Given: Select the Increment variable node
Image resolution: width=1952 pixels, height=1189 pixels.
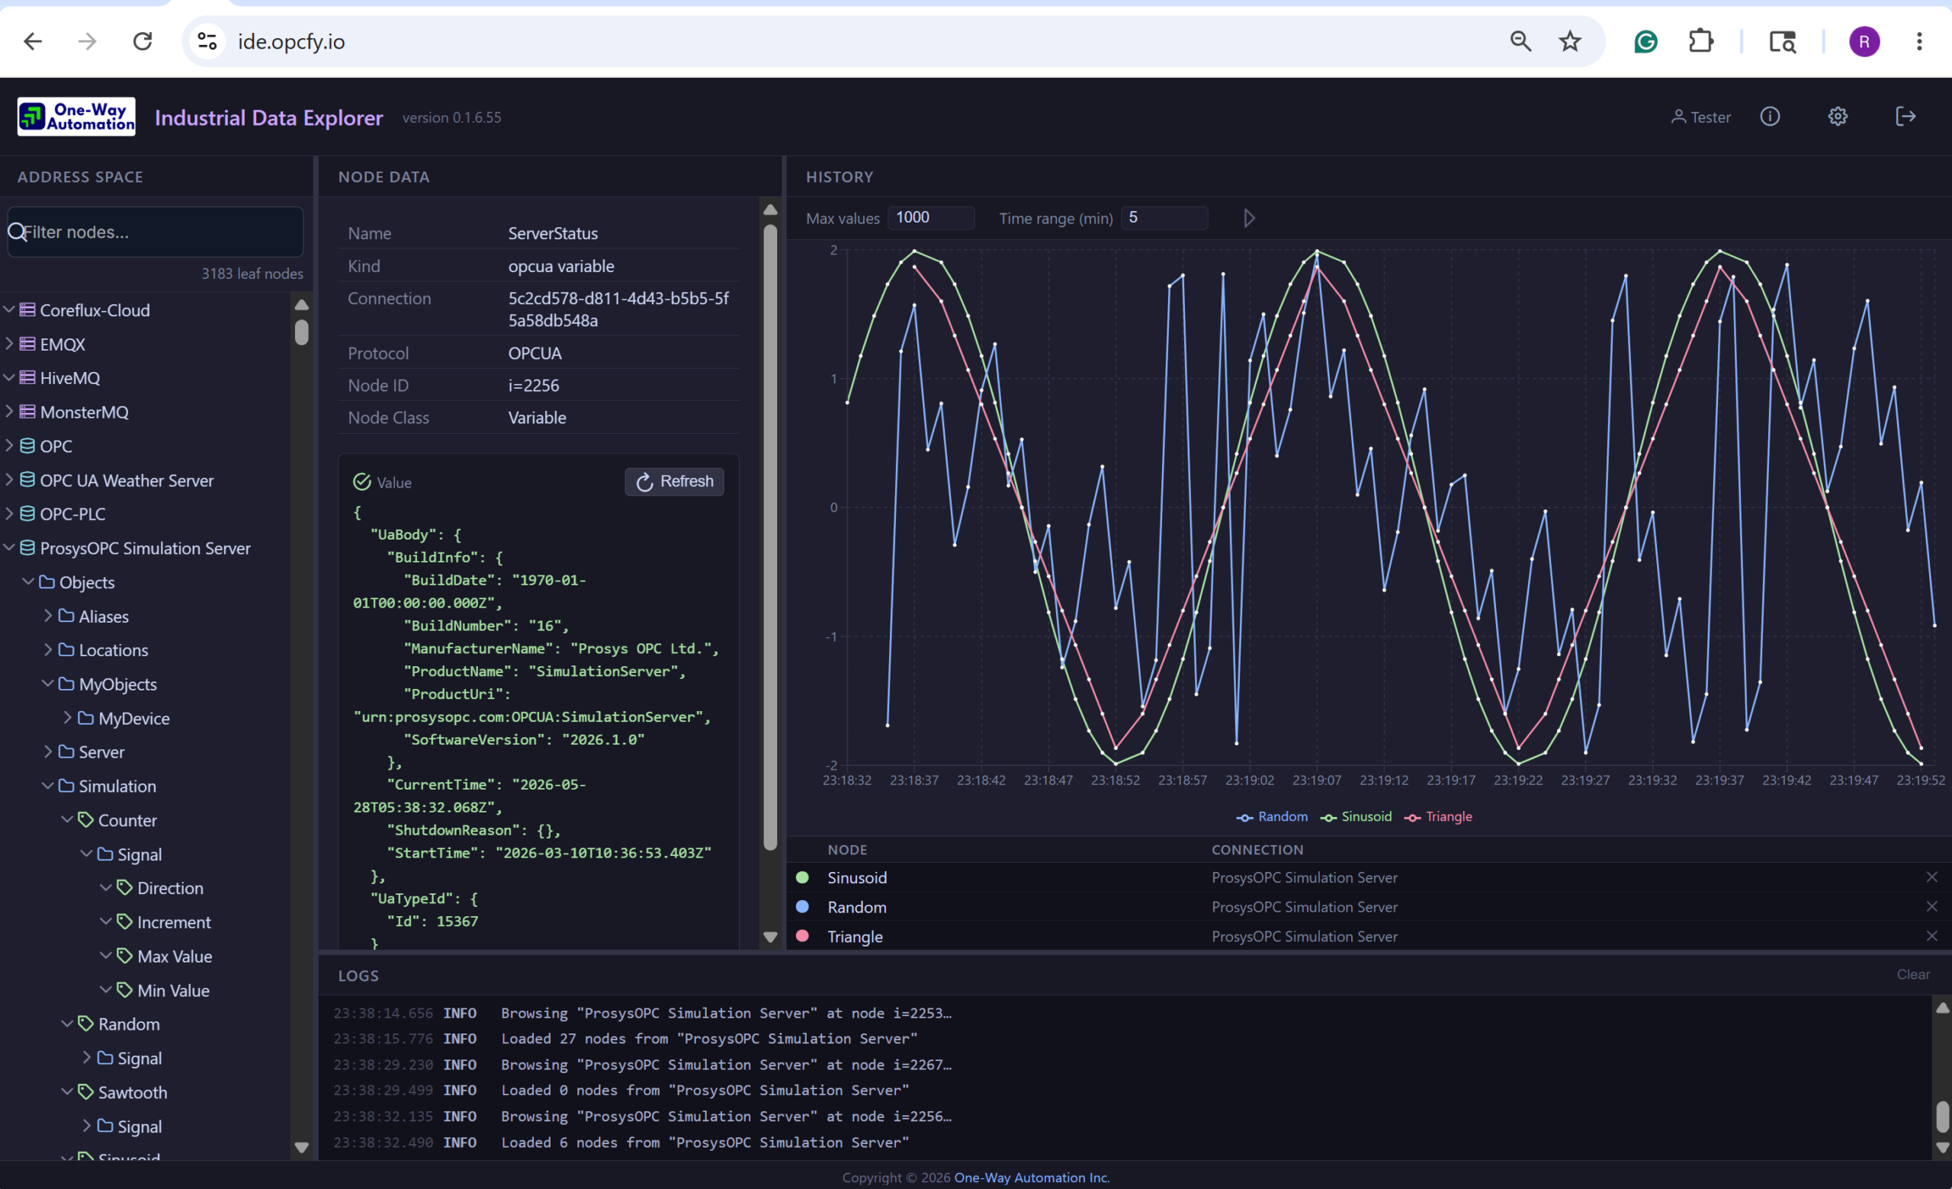Looking at the screenshot, I should click(x=174, y=922).
